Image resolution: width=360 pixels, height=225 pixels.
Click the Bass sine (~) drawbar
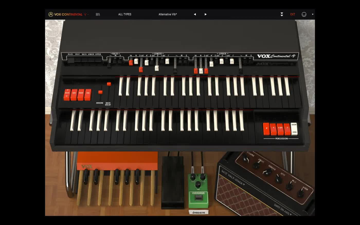pyautogui.click(x=109, y=65)
